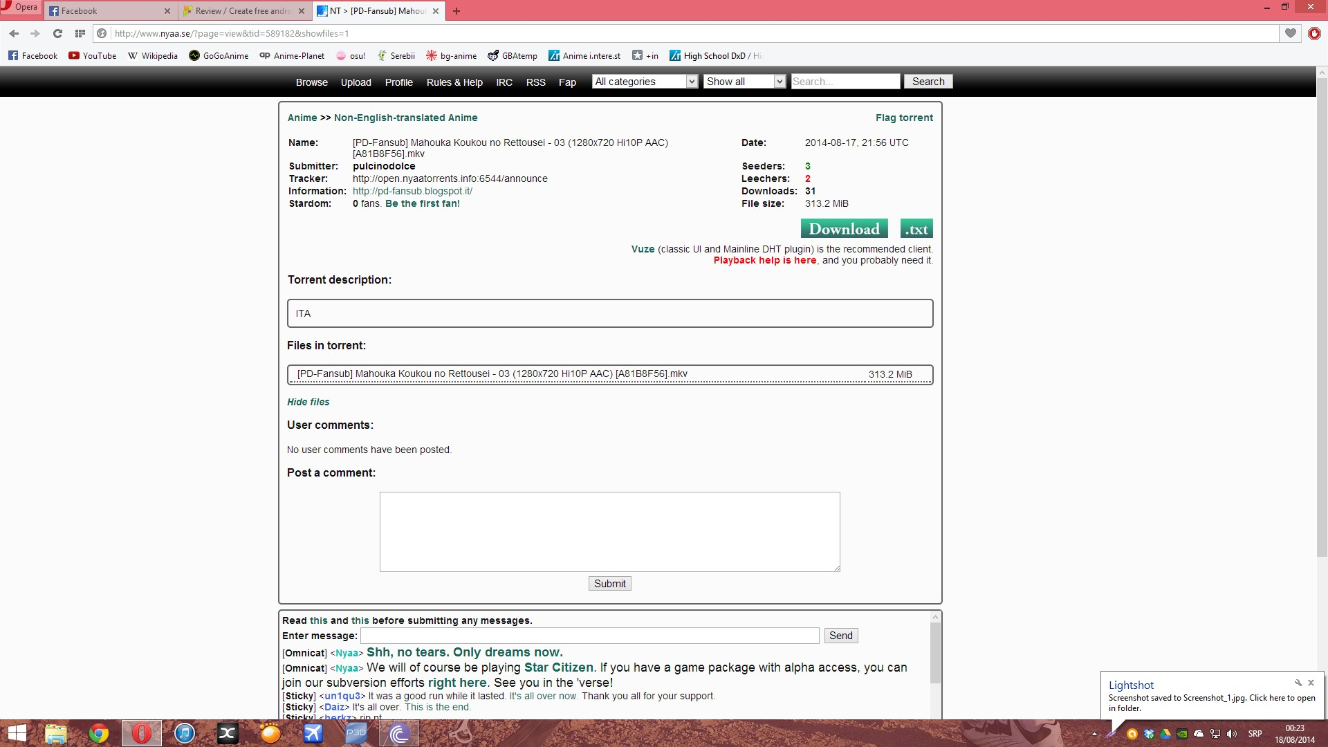Click the page vertical scrollbar
The width and height of the screenshot is (1328, 747).
click(1322, 318)
